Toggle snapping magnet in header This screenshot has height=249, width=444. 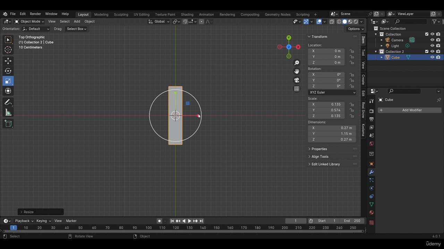tap(185, 21)
